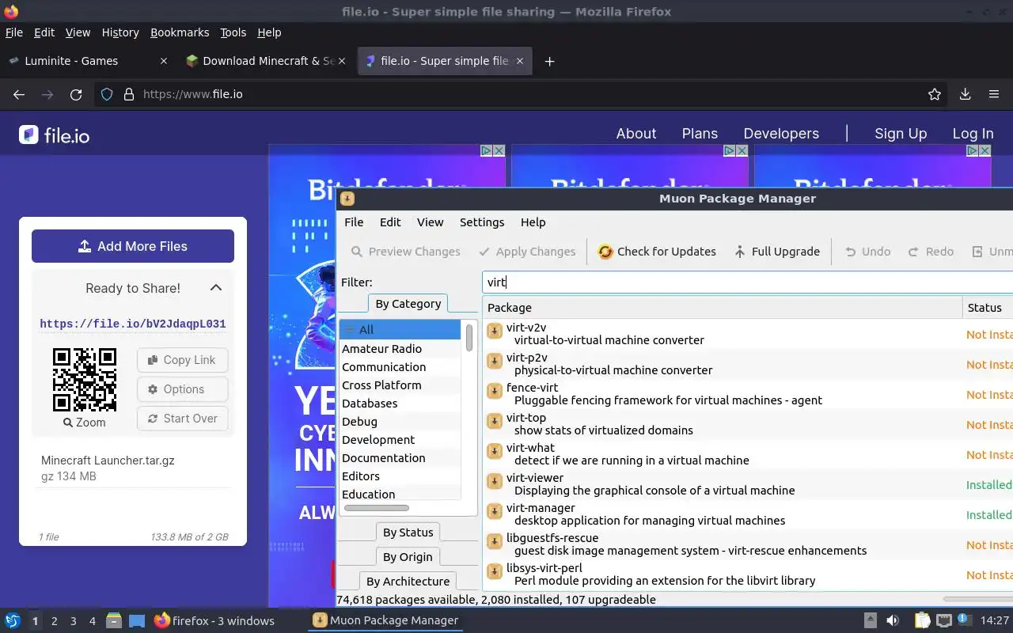The height and width of the screenshot is (633, 1013).
Task: Click the package icon beside virt-top
Action: coord(495,421)
